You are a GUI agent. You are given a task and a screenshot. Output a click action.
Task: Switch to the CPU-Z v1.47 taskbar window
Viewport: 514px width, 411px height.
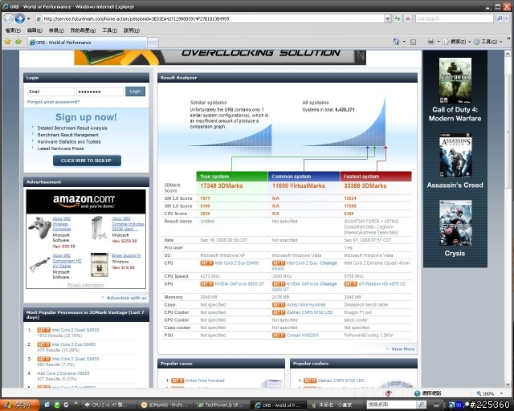coord(107,405)
